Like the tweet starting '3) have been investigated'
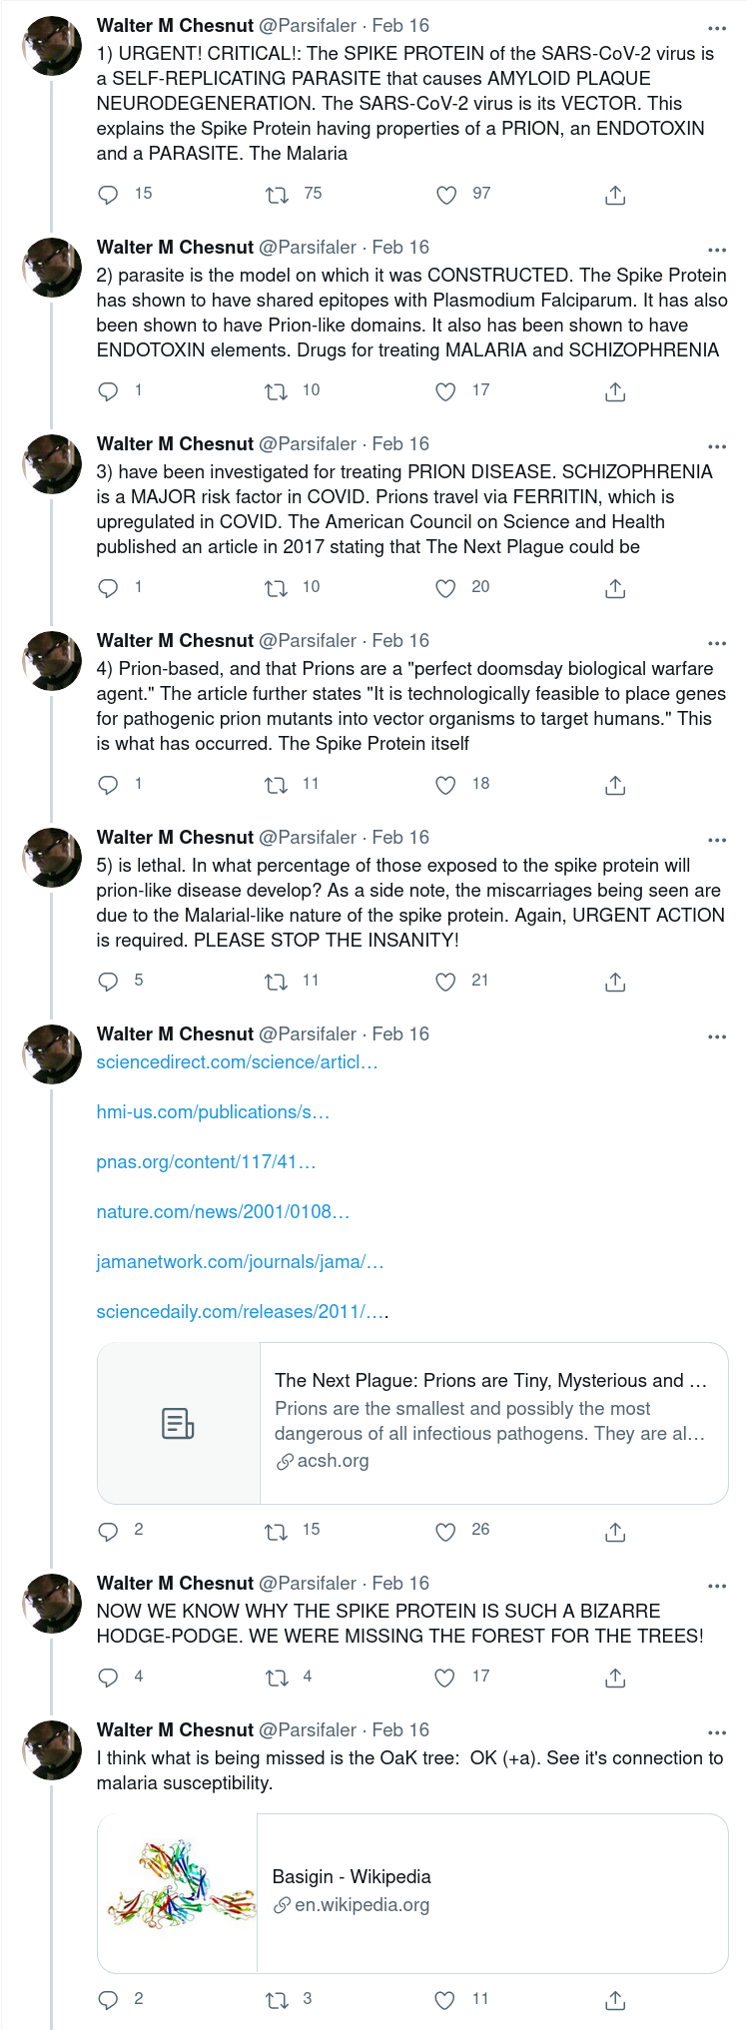The width and height of the screenshot is (747, 2030). tap(445, 588)
